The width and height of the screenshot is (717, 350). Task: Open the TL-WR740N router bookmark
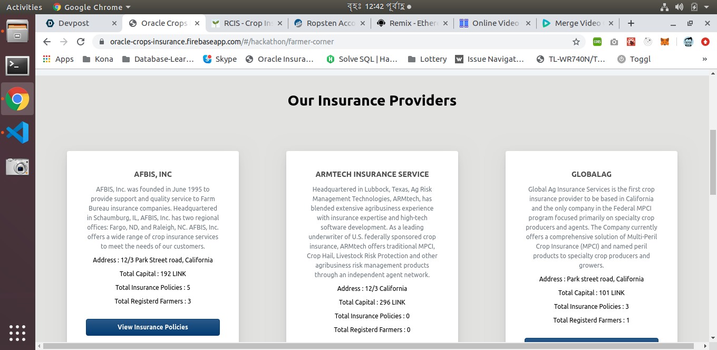[x=570, y=59]
